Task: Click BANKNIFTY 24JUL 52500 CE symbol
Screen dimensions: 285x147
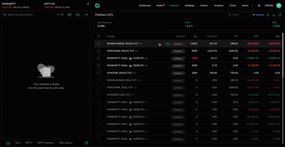Action: tap(125, 117)
